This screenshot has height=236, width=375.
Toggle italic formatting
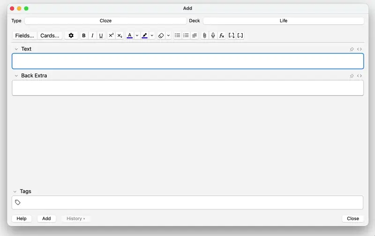(92, 36)
